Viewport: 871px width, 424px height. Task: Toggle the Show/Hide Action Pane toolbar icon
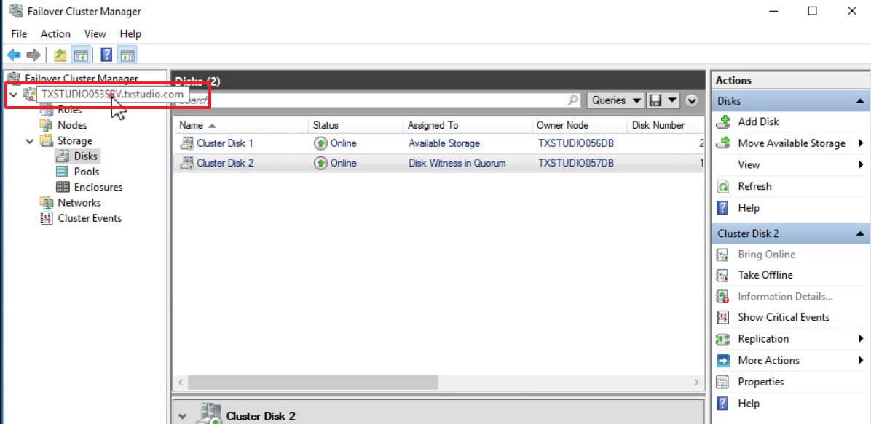click(x=127, y=55)
